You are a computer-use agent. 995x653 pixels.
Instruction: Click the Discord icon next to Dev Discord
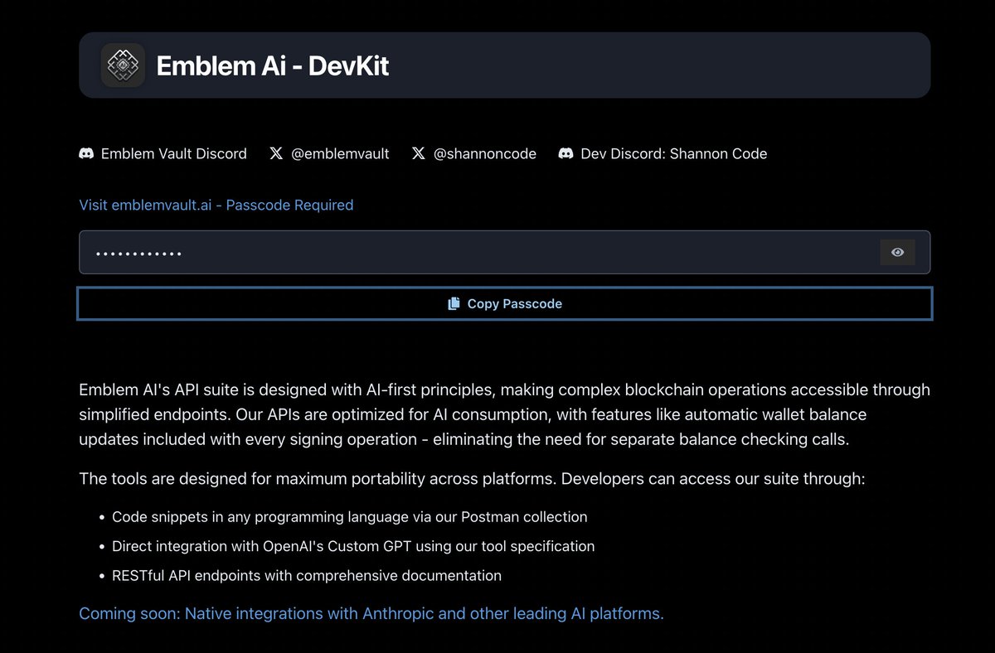(566, 153)
